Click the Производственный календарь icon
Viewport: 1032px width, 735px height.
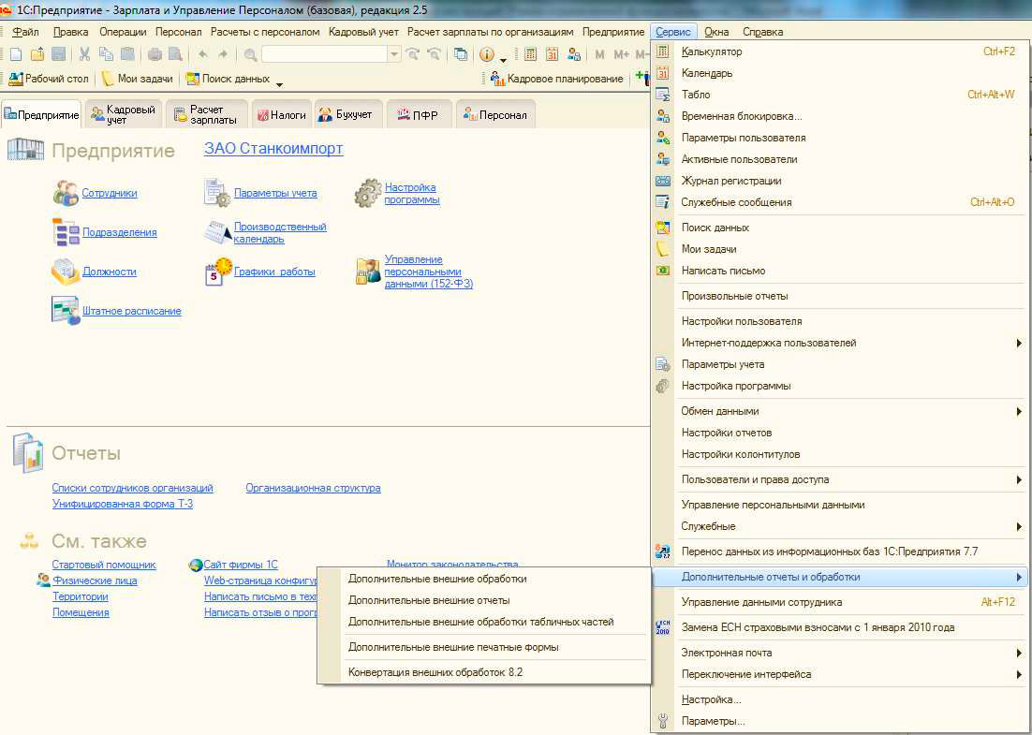point(218,232)
